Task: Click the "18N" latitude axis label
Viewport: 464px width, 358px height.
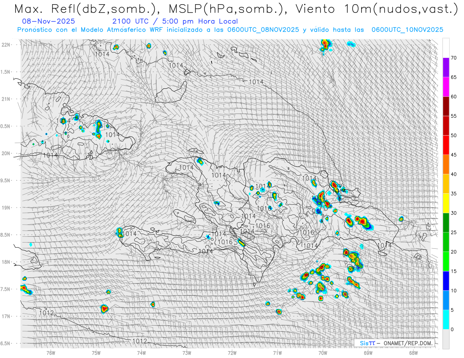Action: pyautogui.click(x=6, y=262)
